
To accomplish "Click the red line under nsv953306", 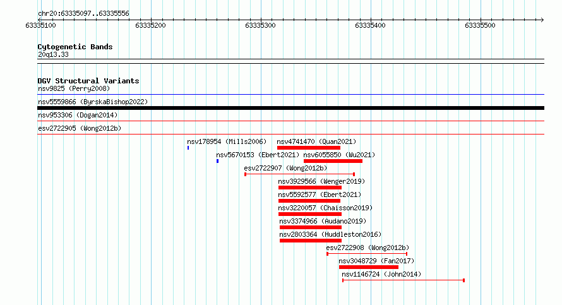I will click(x=290, y=121).
